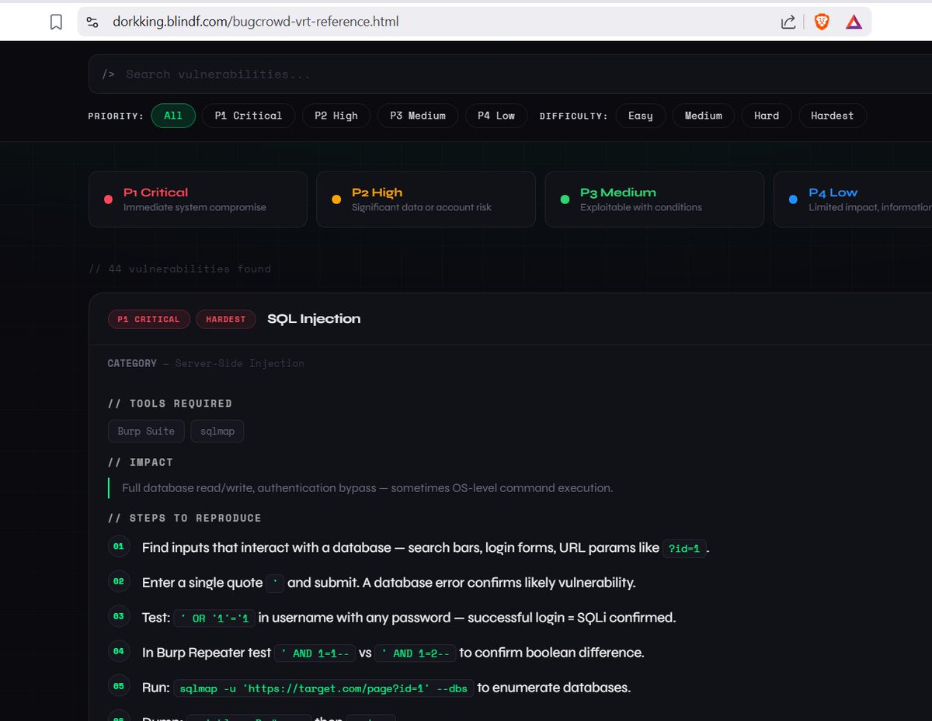Open Brave Shields lion icon
Viewport: 932px width, 721px height.
click(x=822, y=22)
